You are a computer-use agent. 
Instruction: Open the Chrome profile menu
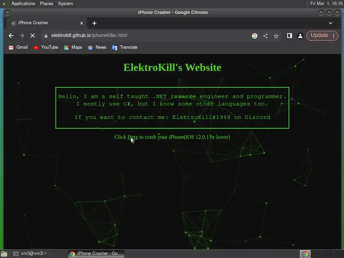(300, 36)
